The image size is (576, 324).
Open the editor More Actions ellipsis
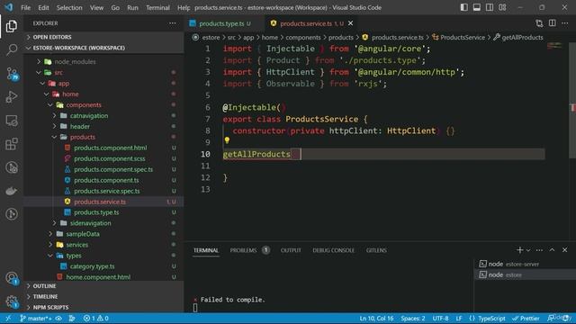[565, 23]
